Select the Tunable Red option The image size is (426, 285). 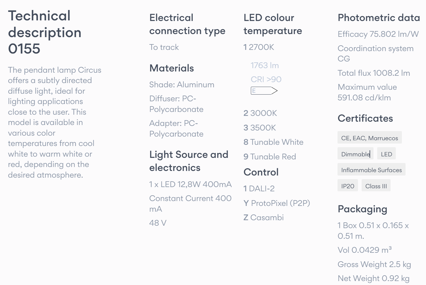(270, 157)
